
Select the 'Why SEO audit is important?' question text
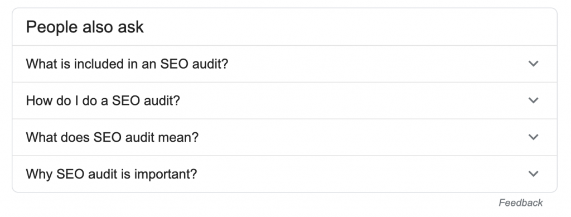112,174
